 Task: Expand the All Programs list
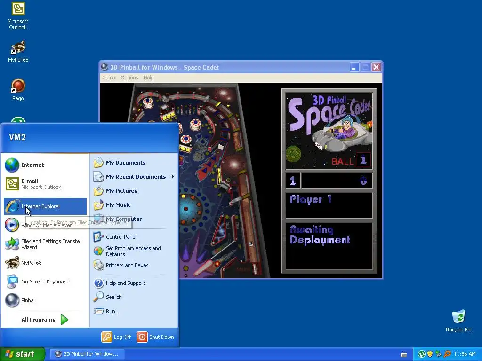click(45, 320)
